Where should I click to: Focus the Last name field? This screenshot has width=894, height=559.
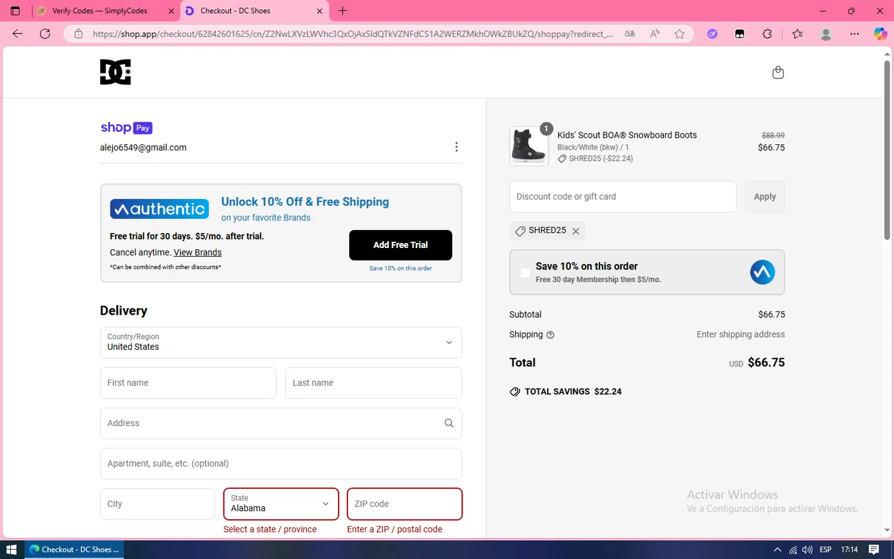(x=374, y=383)
